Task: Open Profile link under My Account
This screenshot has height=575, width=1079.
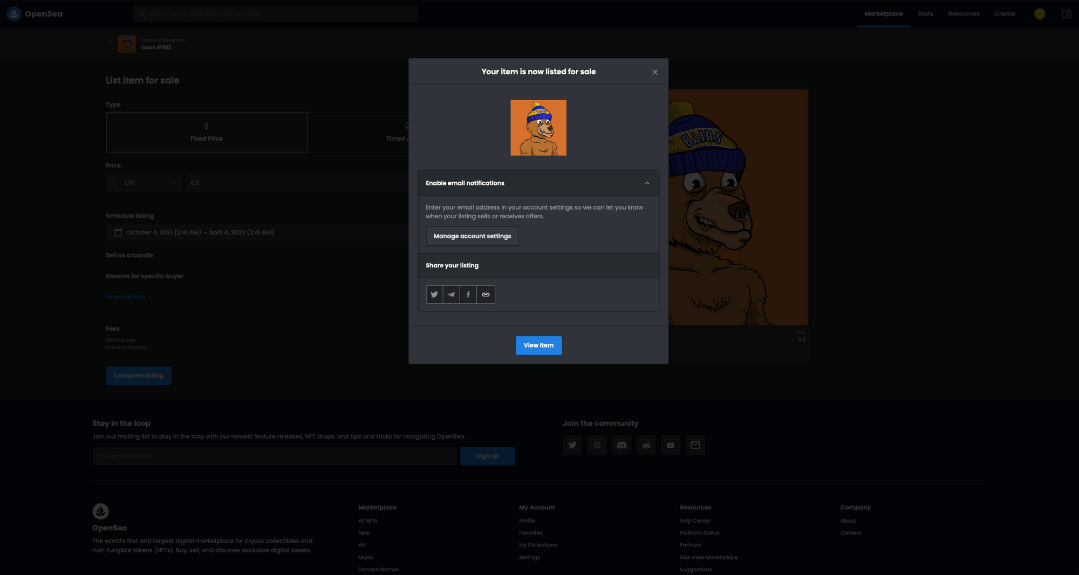Action: (x=527, y=521)
